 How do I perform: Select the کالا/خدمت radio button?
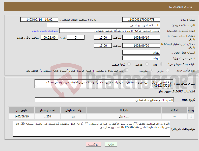tap(129, 64)
